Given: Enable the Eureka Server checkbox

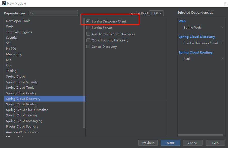Looking at the screenshot, I should pos(88,28).
